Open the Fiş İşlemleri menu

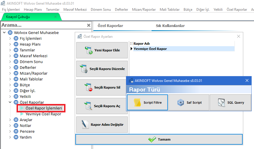[11, 10]
